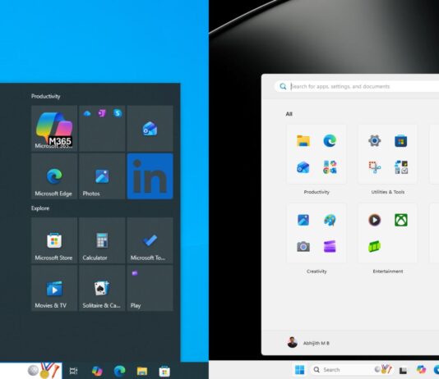
Task: Open the Play folder tile
Action: click(x=150, y=288)
